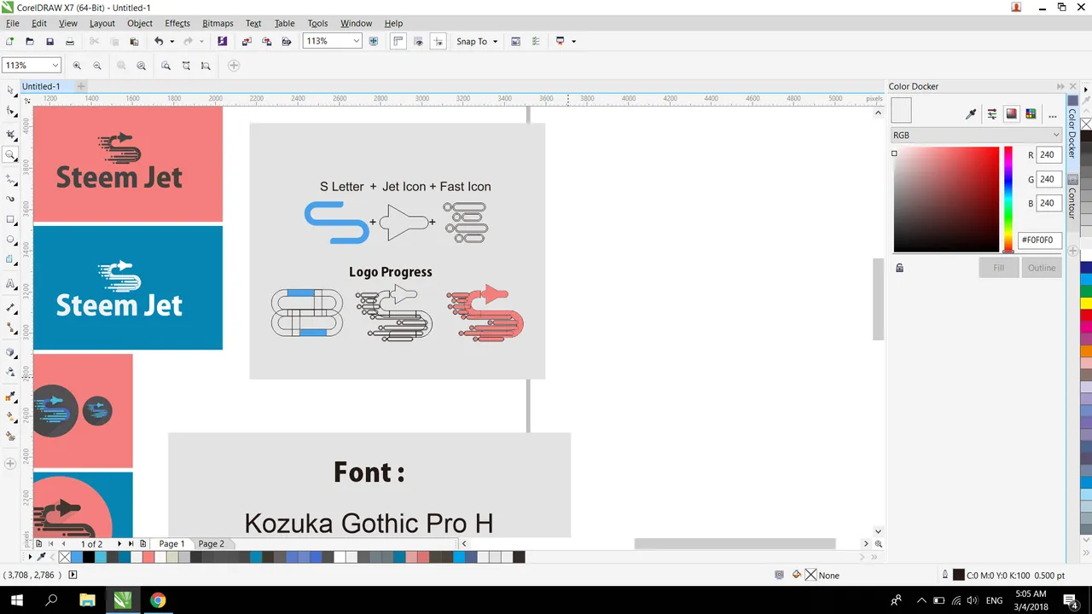Pick a color with the Color Docker eyedropper
The height and width of the screenshot is (614, 1092).
point(971,113)
